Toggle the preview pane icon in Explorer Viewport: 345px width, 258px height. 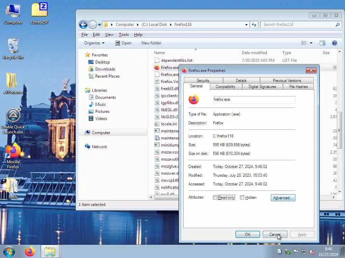322,43
